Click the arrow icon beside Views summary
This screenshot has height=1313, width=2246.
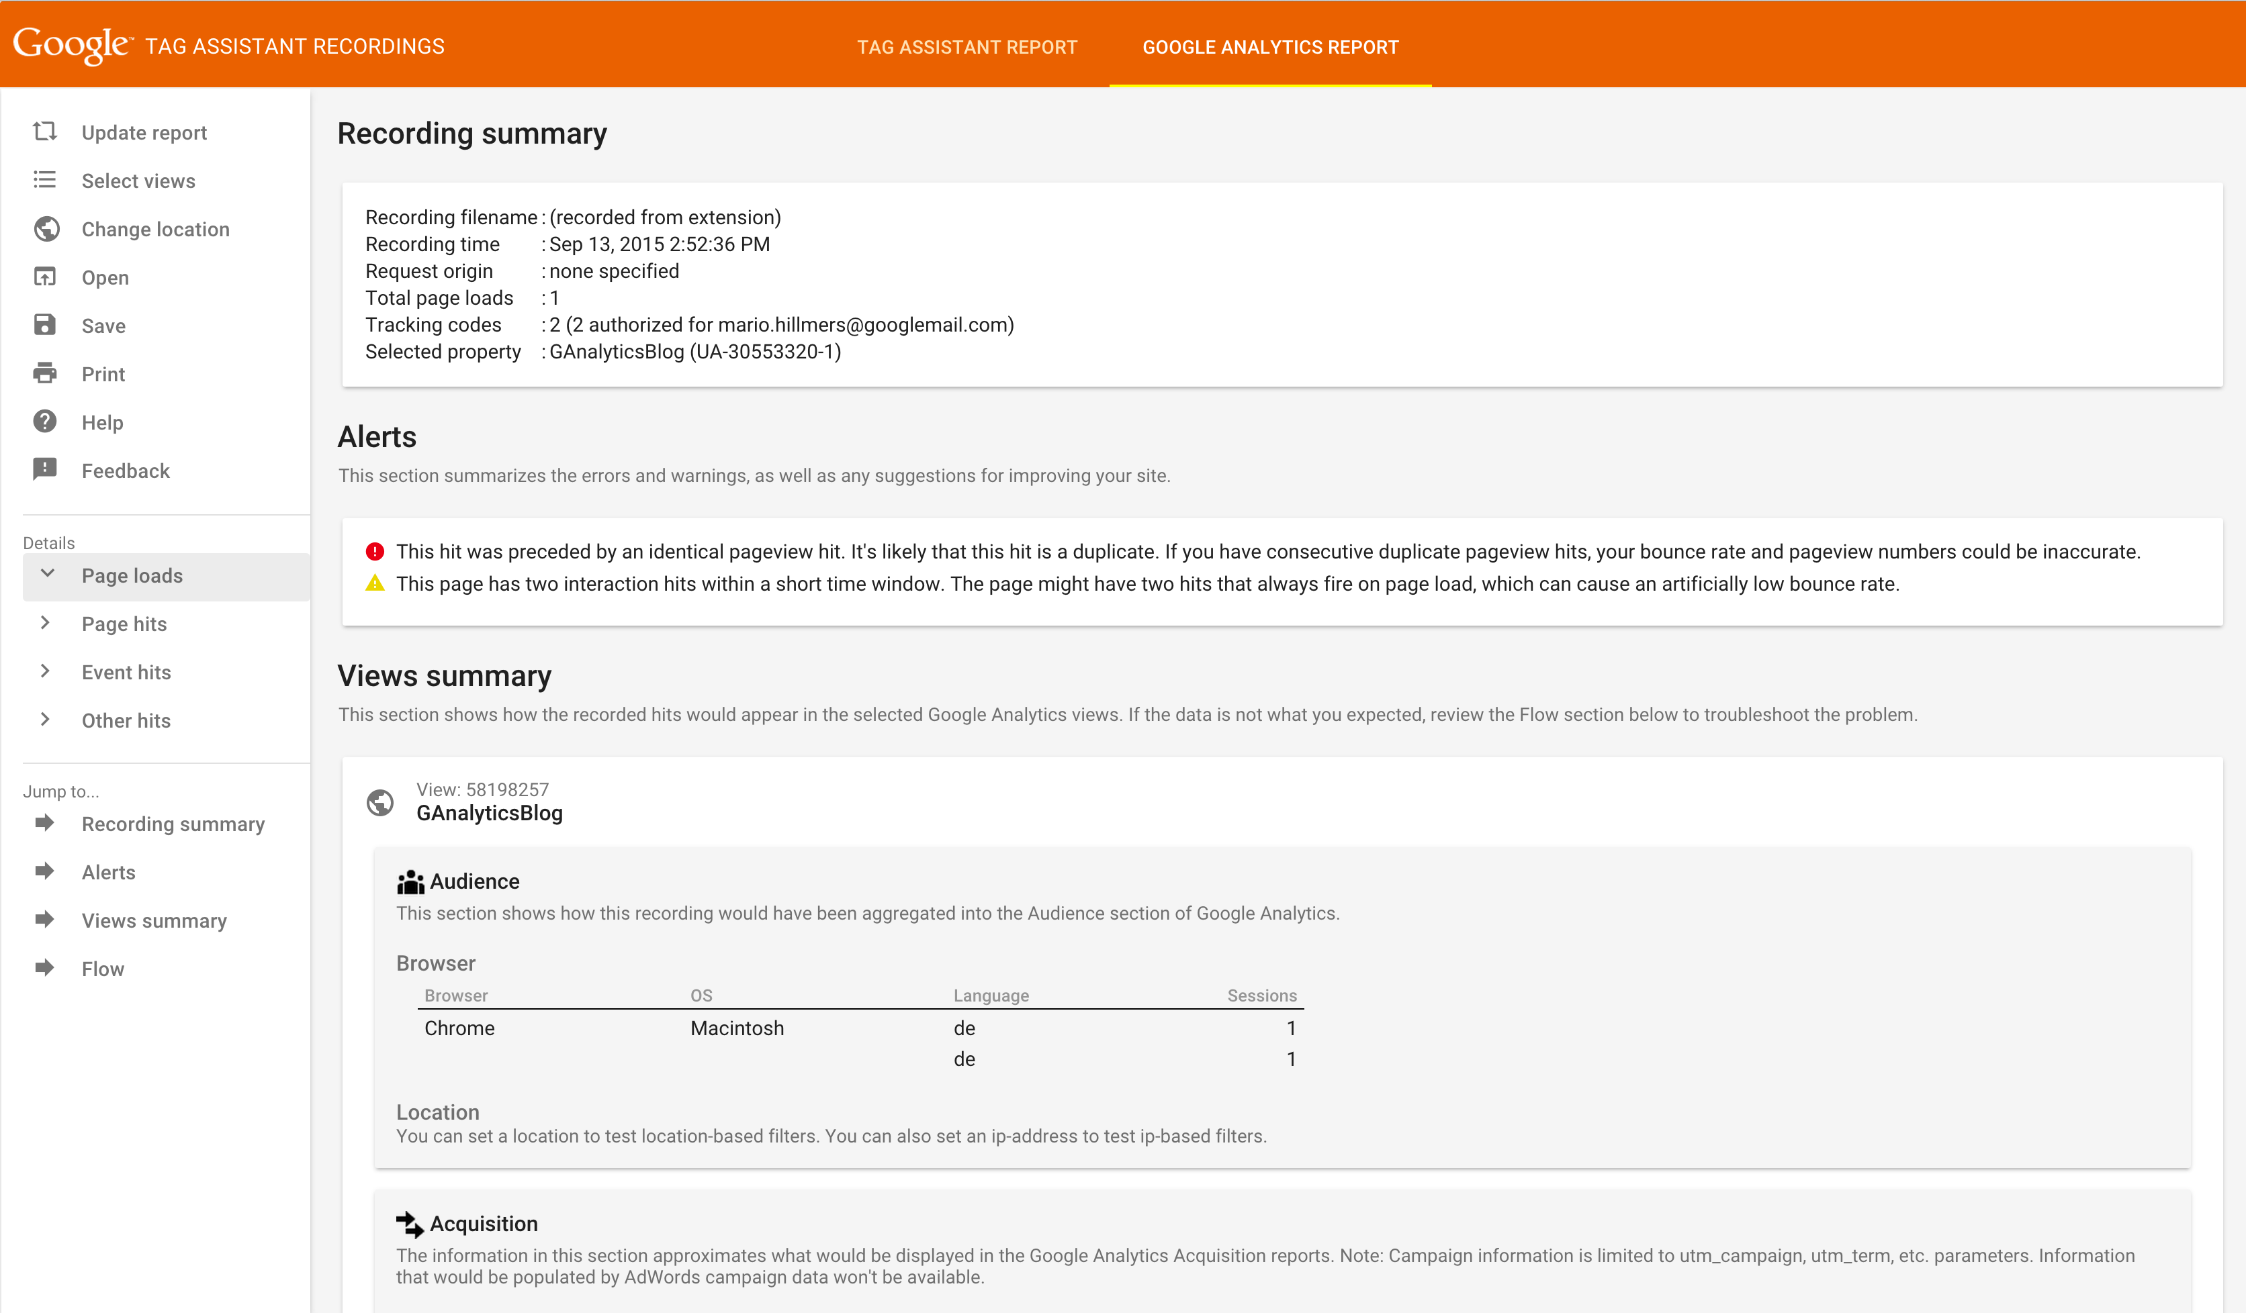pyautogui.click(x=44, y=919)
